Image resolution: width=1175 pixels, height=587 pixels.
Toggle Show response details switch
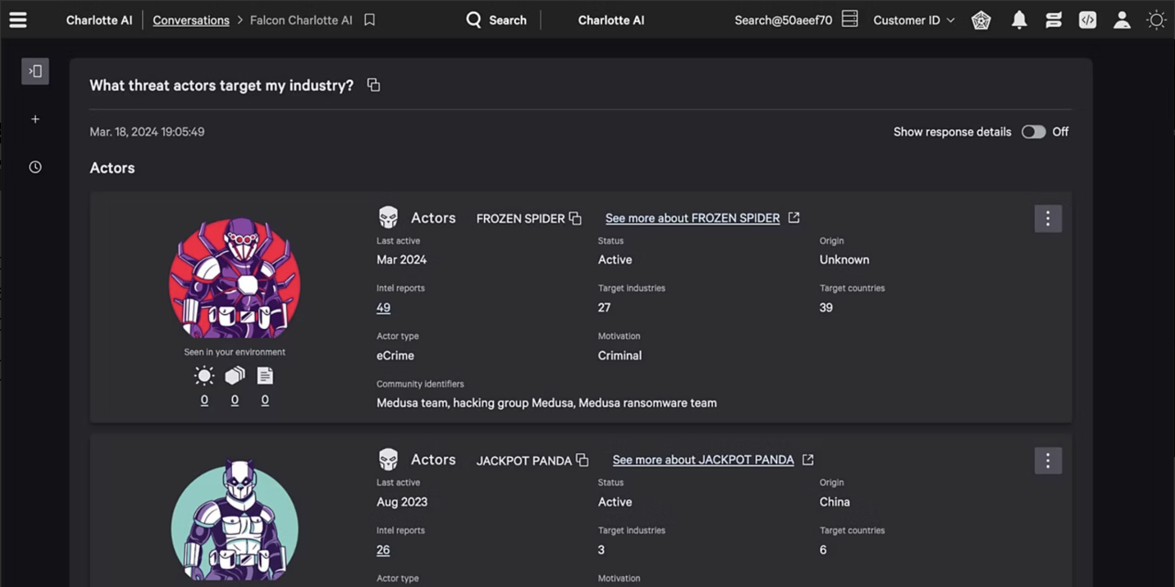(1033, 132)
